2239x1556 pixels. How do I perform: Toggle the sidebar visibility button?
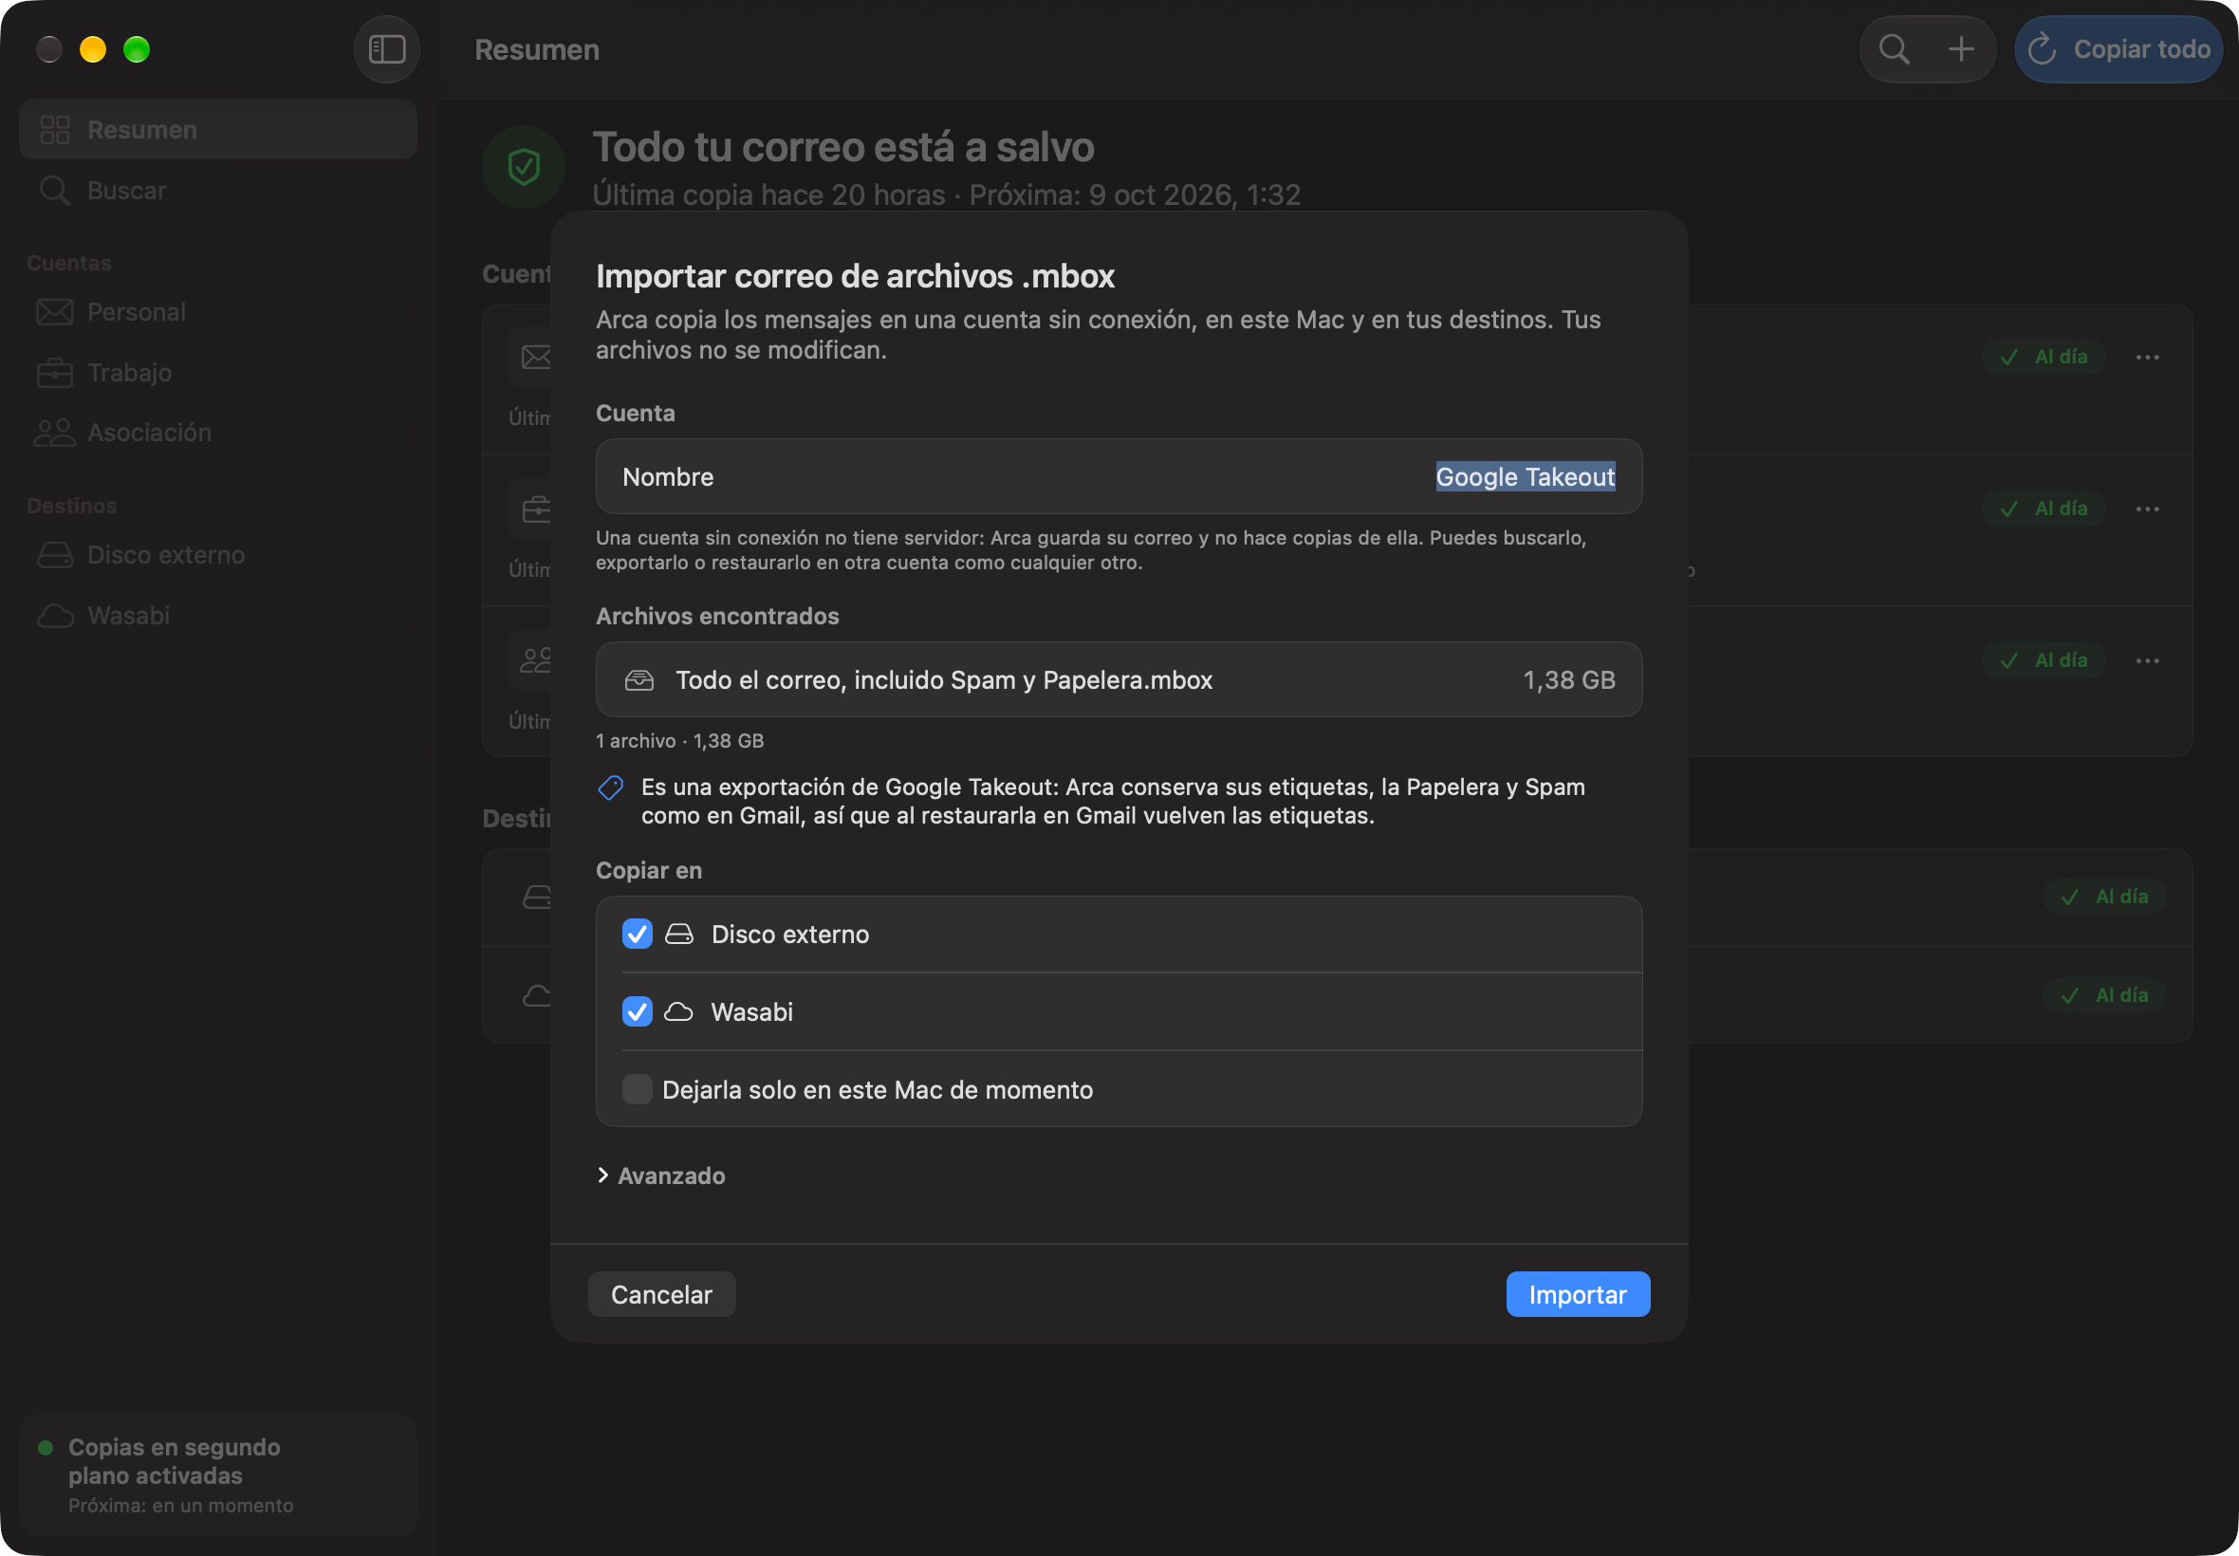pos(387,48)
